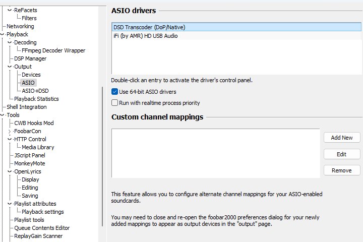Toggle Run with realtime process priority

(114, 103)
